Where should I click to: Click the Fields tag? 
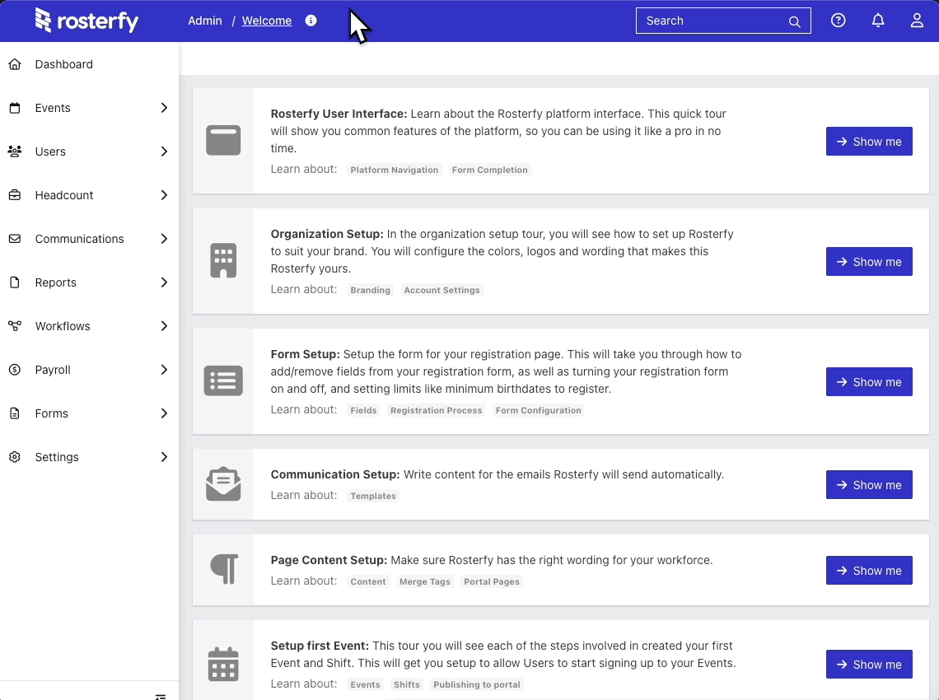363,411
